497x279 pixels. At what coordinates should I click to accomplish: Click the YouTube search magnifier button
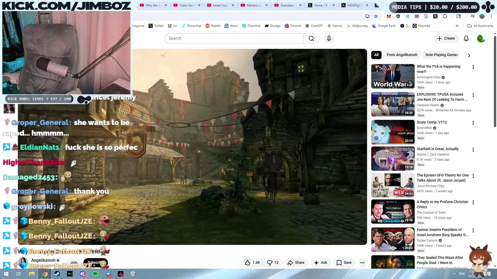(311, 38)
